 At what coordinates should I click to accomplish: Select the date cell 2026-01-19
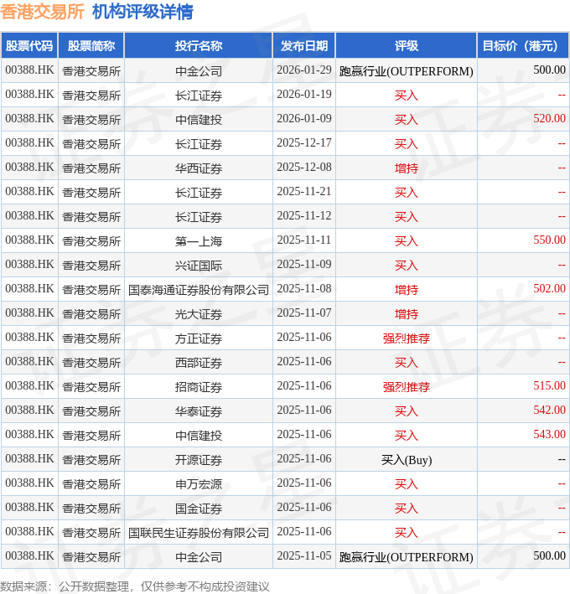[x=304, y=95]
